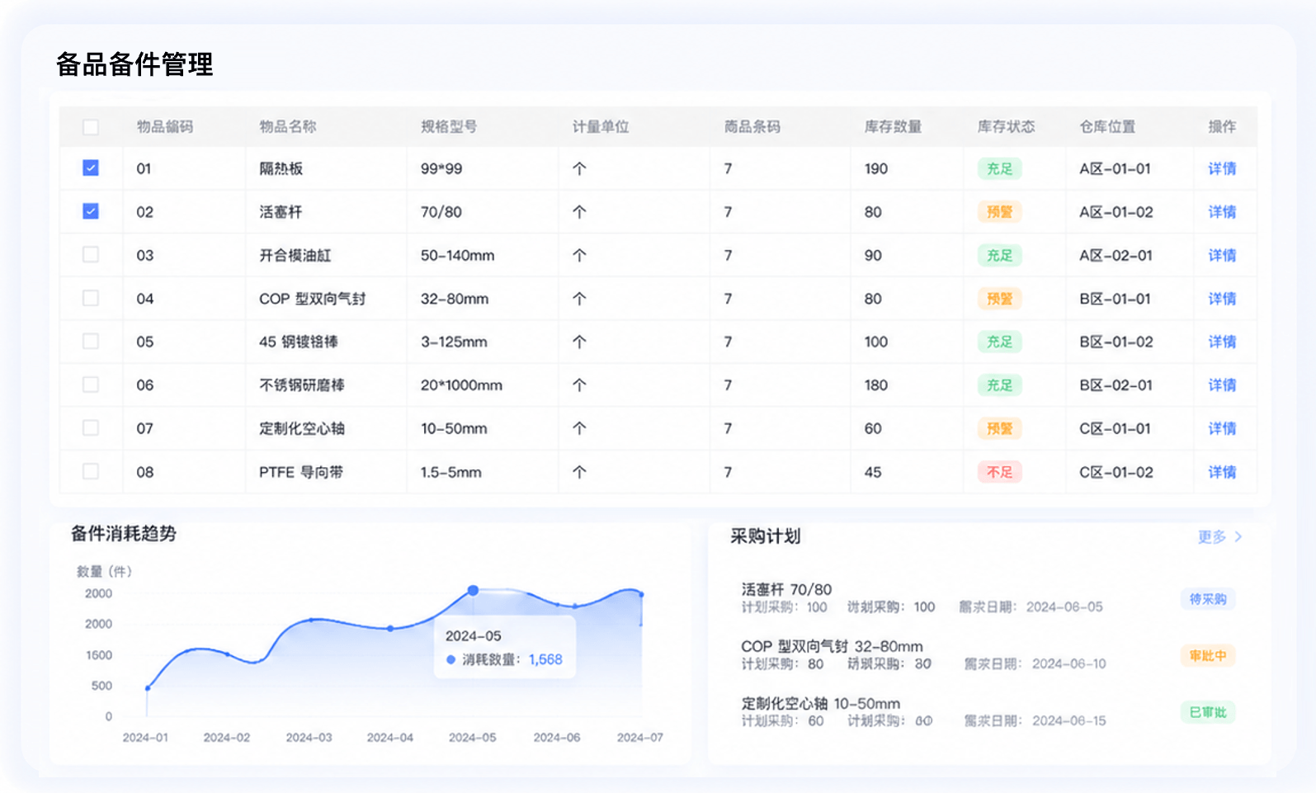Click the 物品编码 column header
The height and width of the screenshot is (793, 1316).
165,127
